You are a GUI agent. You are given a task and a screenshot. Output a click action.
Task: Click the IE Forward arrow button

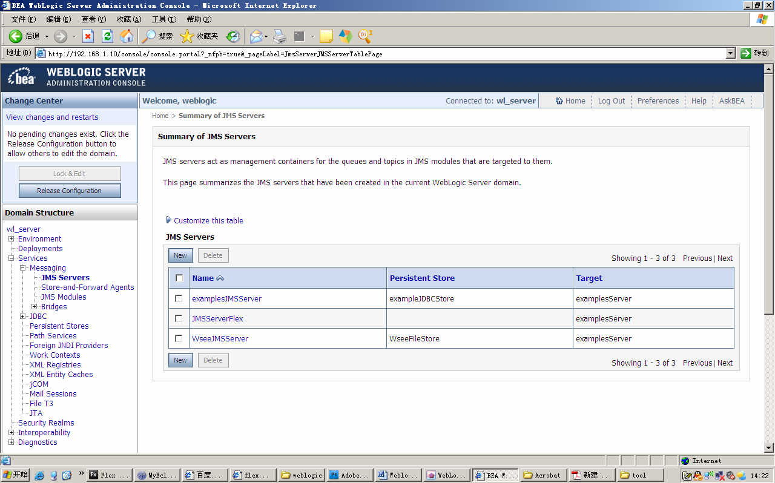(x=61, y=36)
